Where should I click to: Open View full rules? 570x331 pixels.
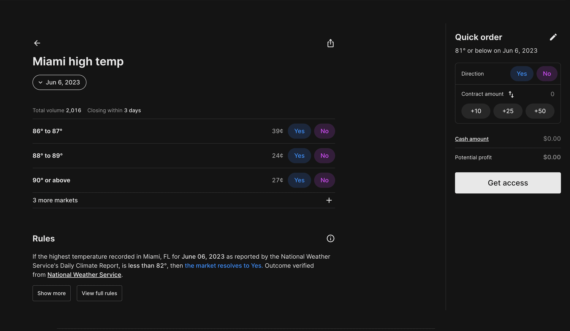[99, 293]
